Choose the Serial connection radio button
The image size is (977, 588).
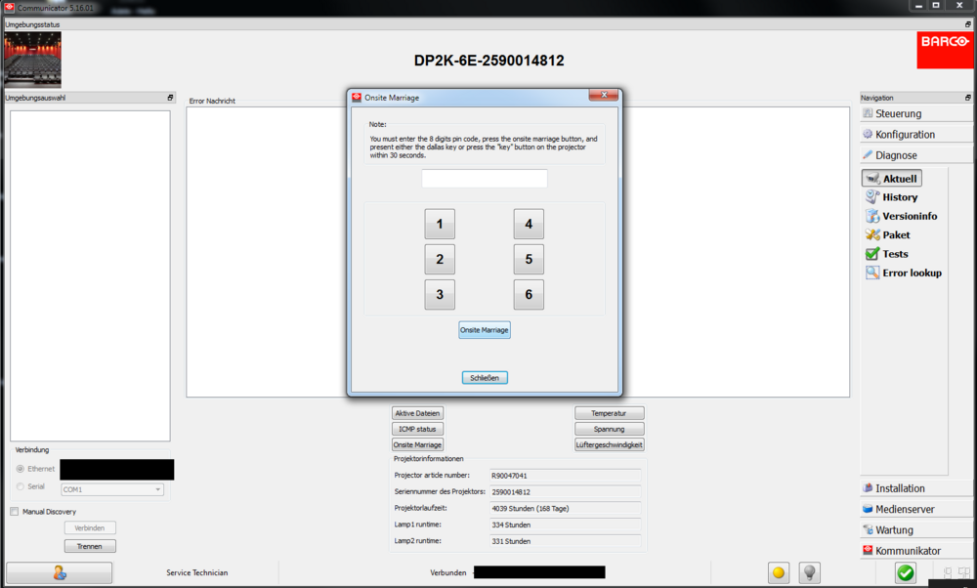click(x=21, y=486)
